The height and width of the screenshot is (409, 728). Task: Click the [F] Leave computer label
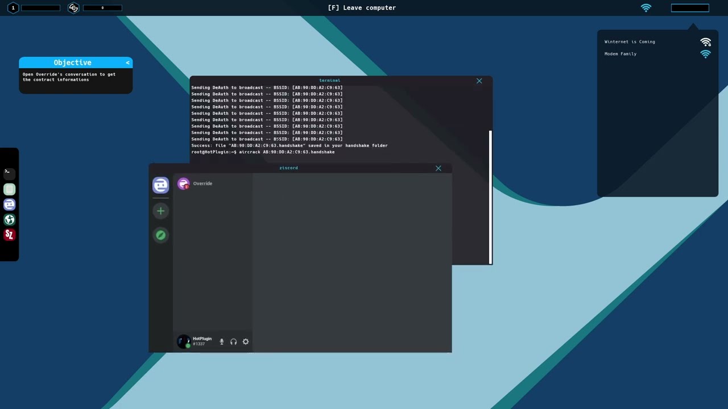point(362,8)
